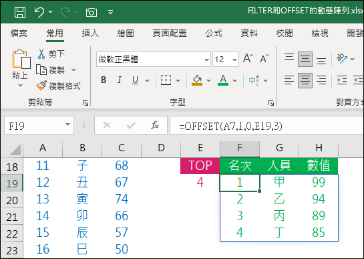Viewport: 364px width, 259px height.
Task: Toggle align text left
Action: pyautogui.click(x=289, y=80)
